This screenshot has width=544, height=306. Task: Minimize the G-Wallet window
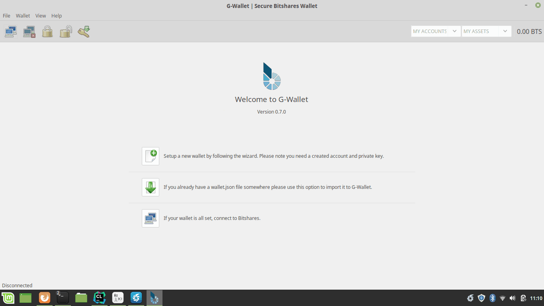(526, 5)
